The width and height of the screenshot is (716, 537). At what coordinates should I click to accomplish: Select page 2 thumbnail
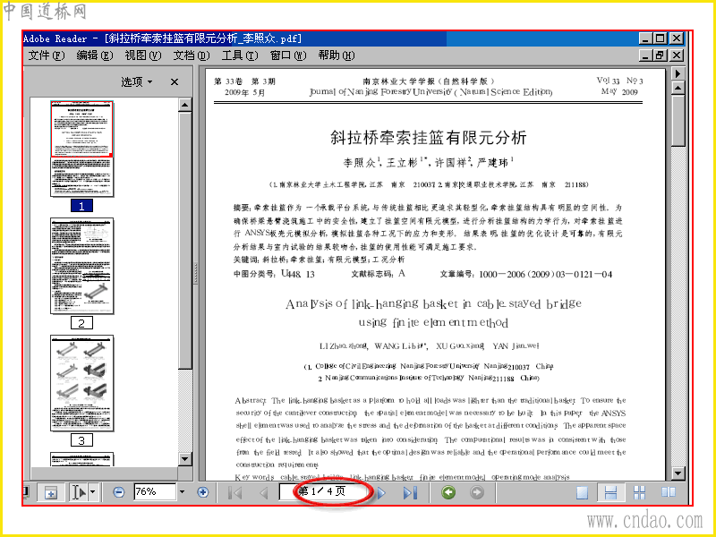click(x=81, y=266)
